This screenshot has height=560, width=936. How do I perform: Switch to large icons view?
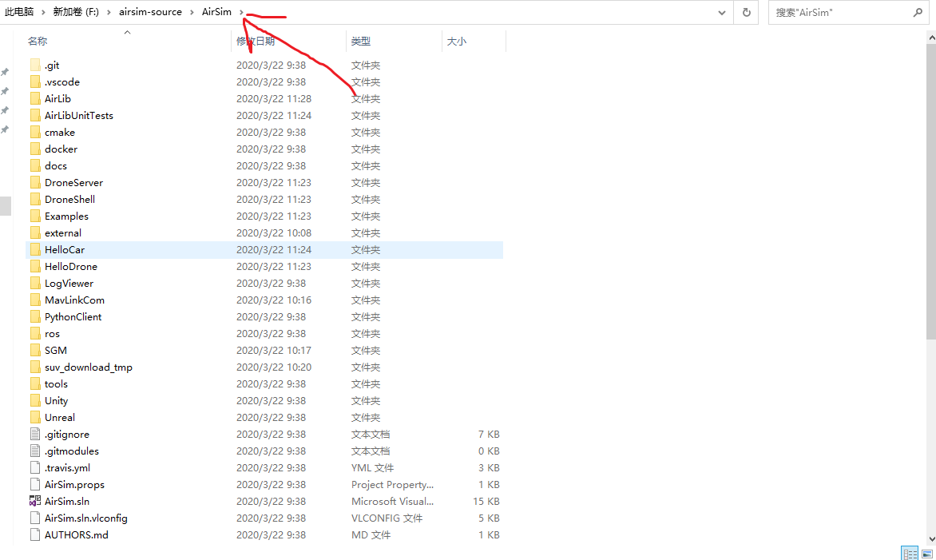click(x=927, y=554)
